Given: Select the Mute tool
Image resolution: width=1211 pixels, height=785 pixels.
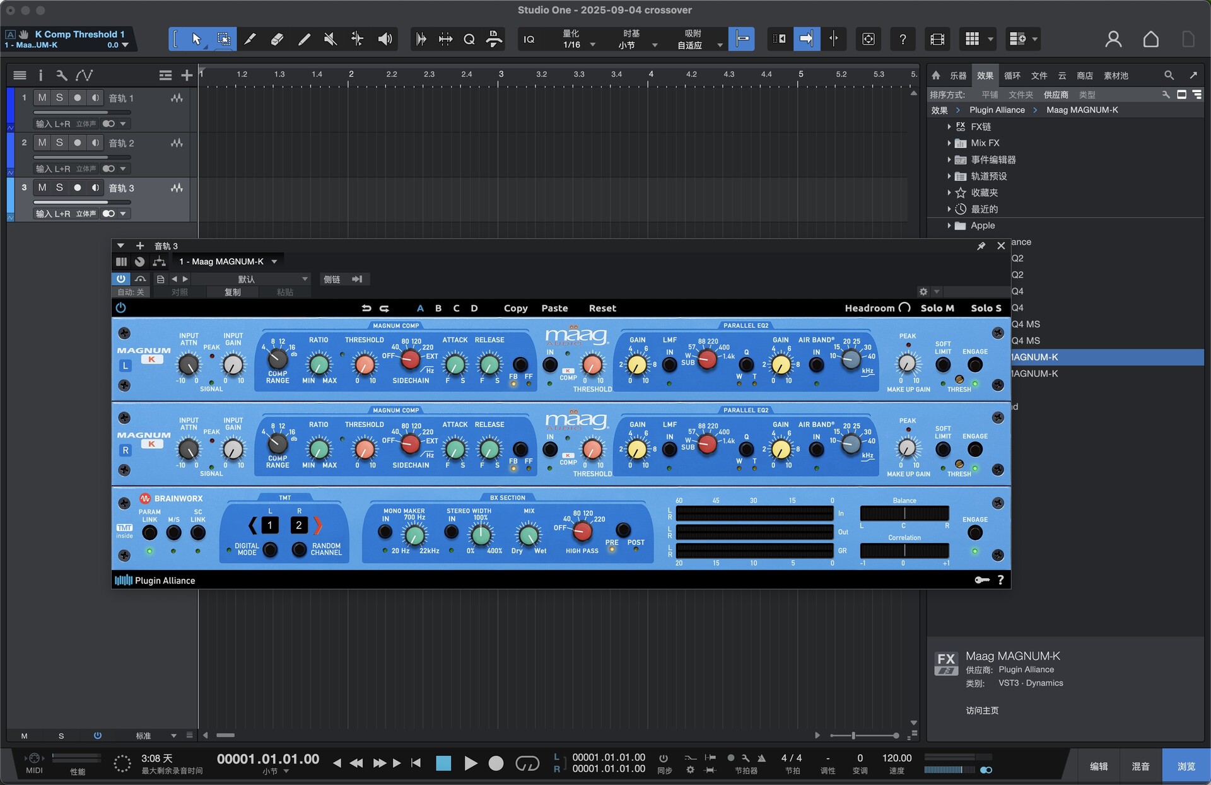Looking at the screenshot, I should pos(330,39).
